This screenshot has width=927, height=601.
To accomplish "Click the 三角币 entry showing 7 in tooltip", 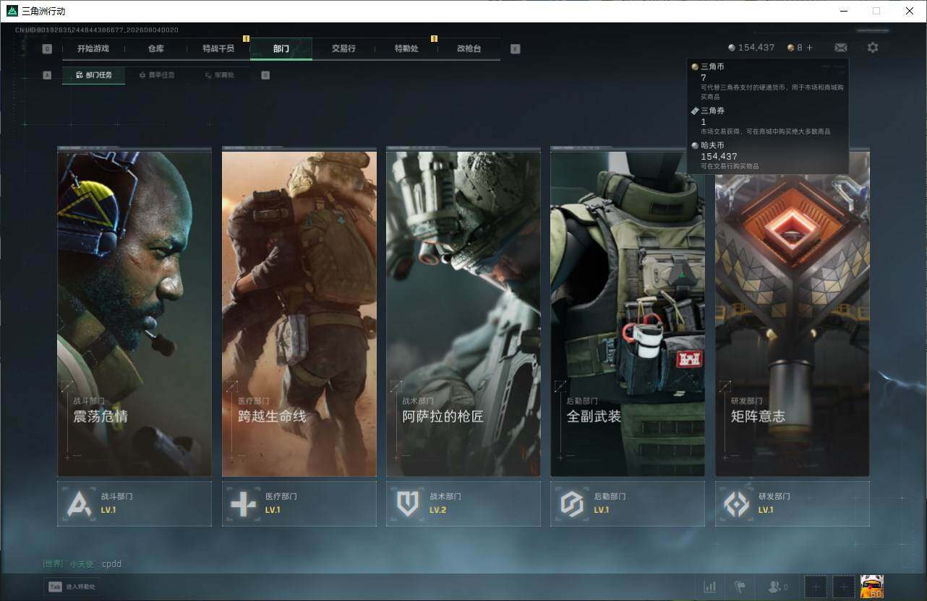I will [x=767, y=81].
